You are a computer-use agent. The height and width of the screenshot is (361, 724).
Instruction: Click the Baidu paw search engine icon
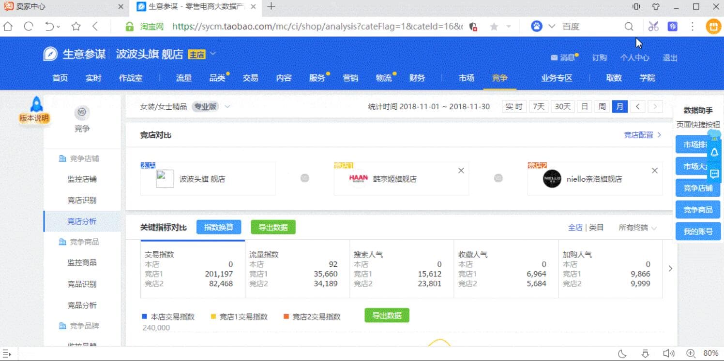pos(537,26)
